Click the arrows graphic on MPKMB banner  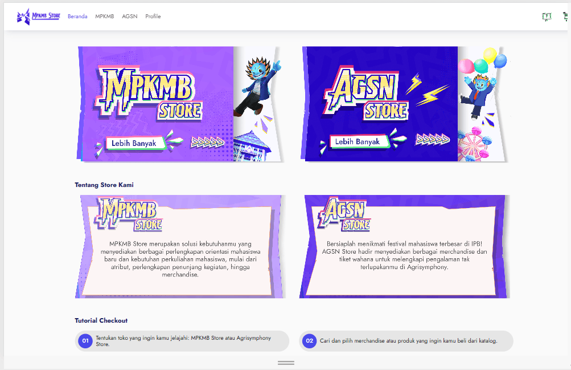[207, 142]
